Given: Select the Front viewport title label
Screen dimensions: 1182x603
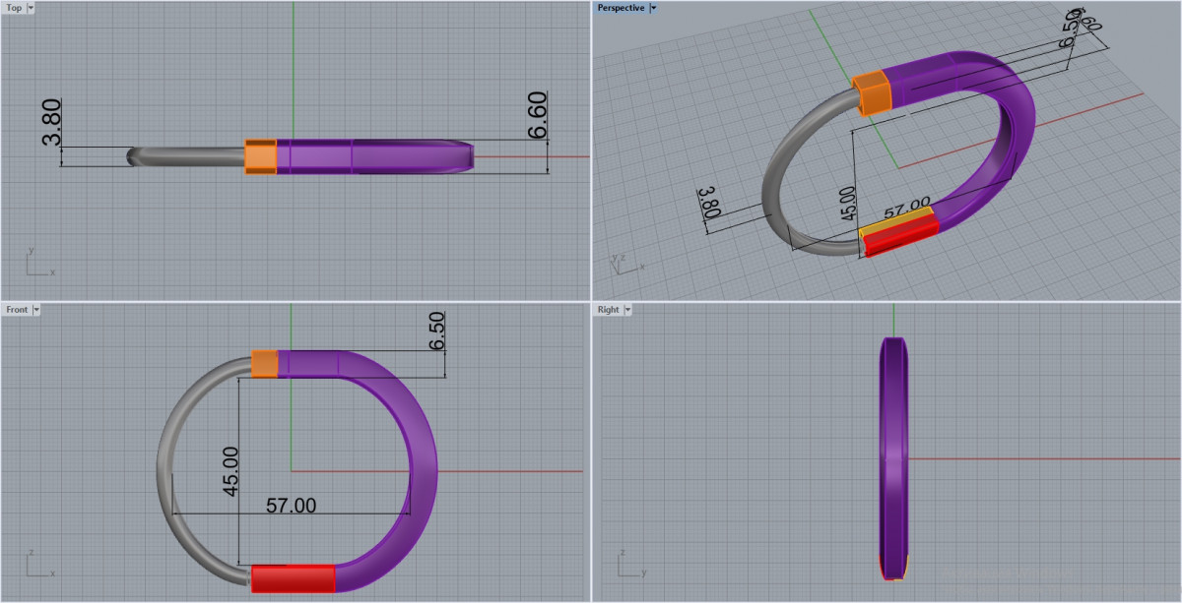Looking at the screenshot, I should click(x=17, y=310).
